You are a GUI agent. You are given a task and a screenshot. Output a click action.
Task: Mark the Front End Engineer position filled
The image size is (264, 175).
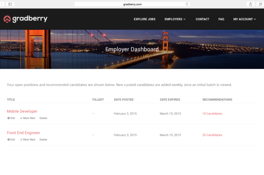pyautogui.click(x=28, y=139)
